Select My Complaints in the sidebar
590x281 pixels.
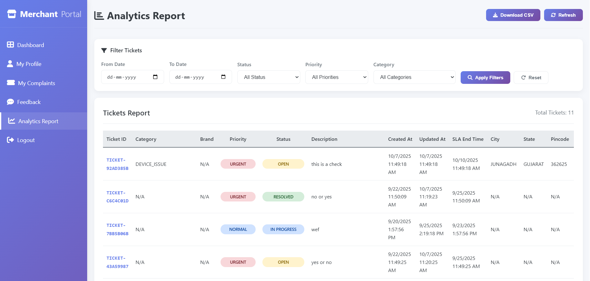(x=36, y=83)
